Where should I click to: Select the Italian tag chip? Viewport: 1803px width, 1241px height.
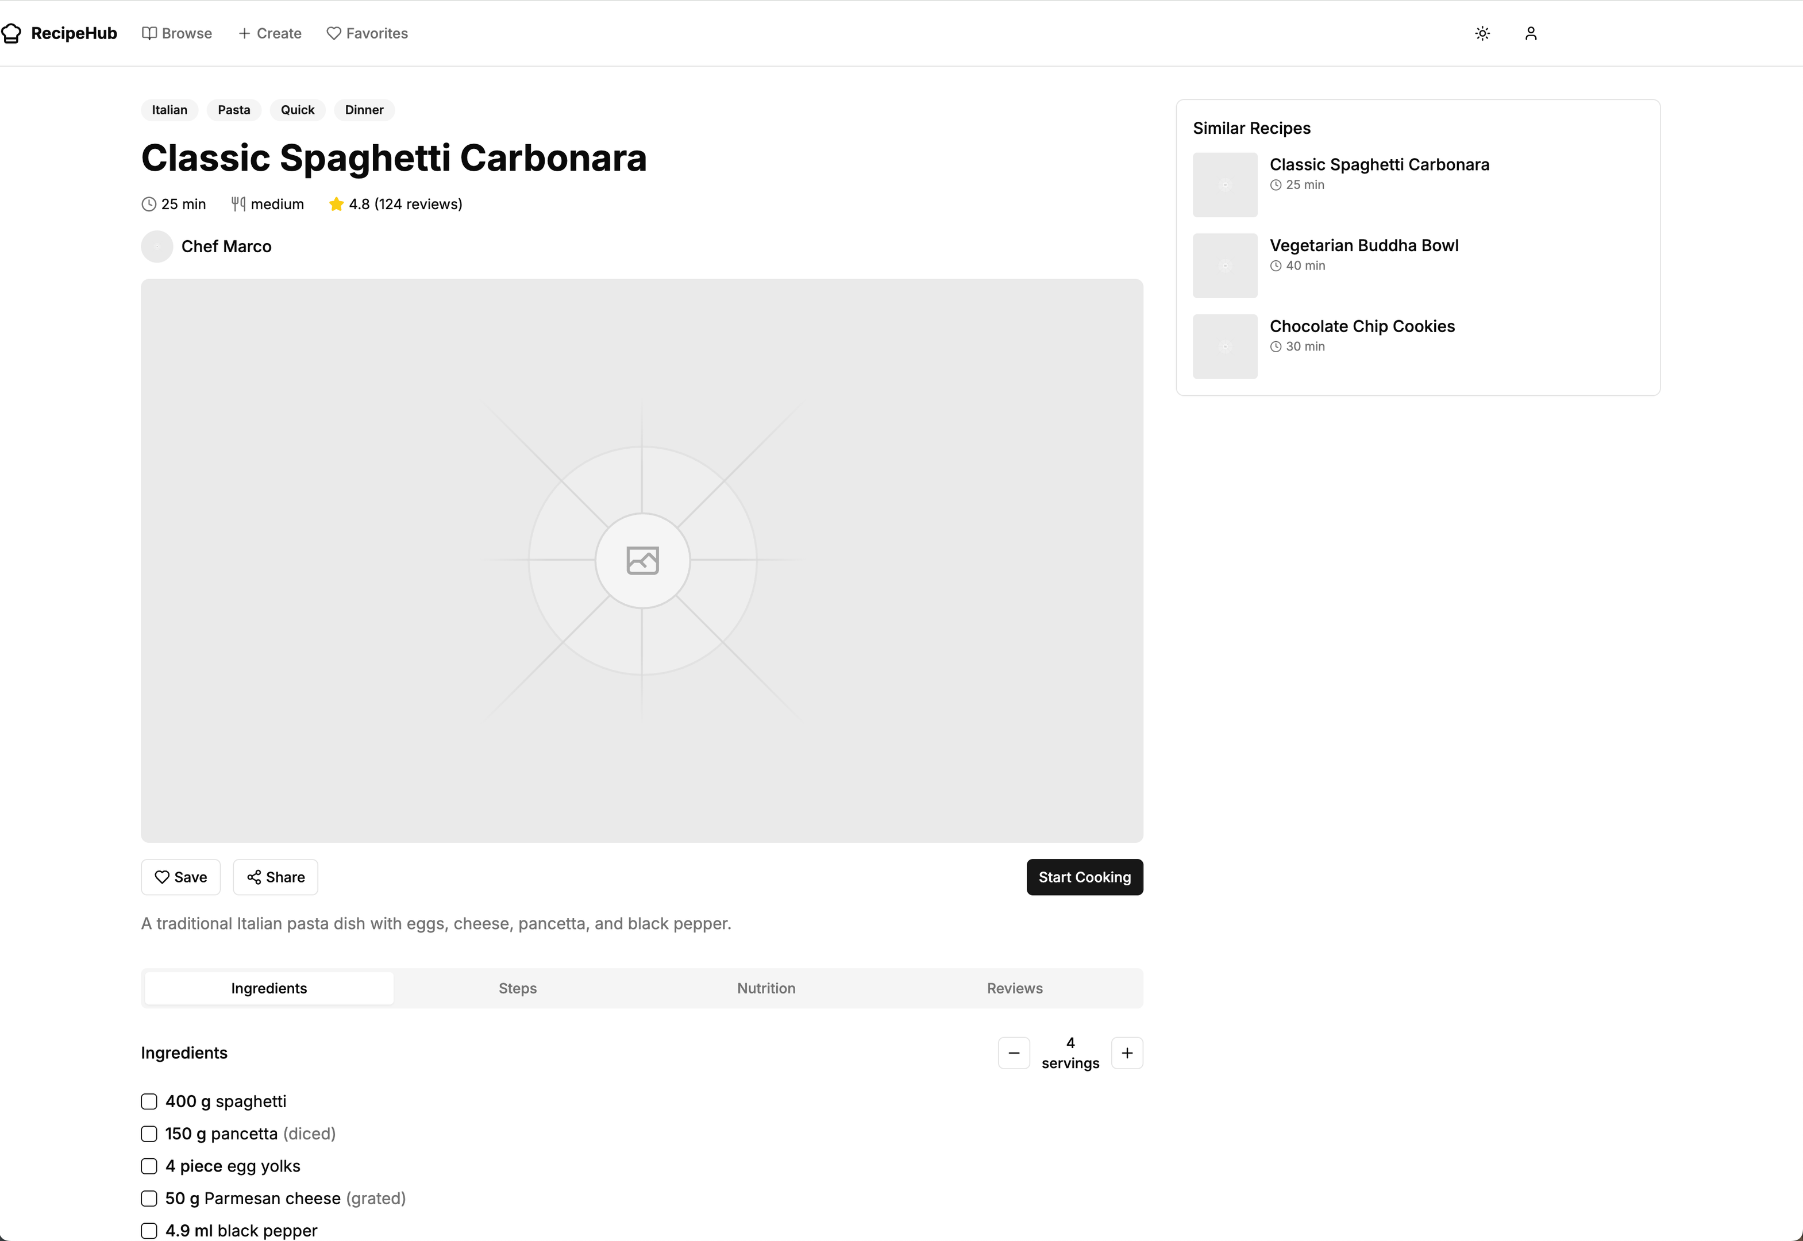pos(169,110)
